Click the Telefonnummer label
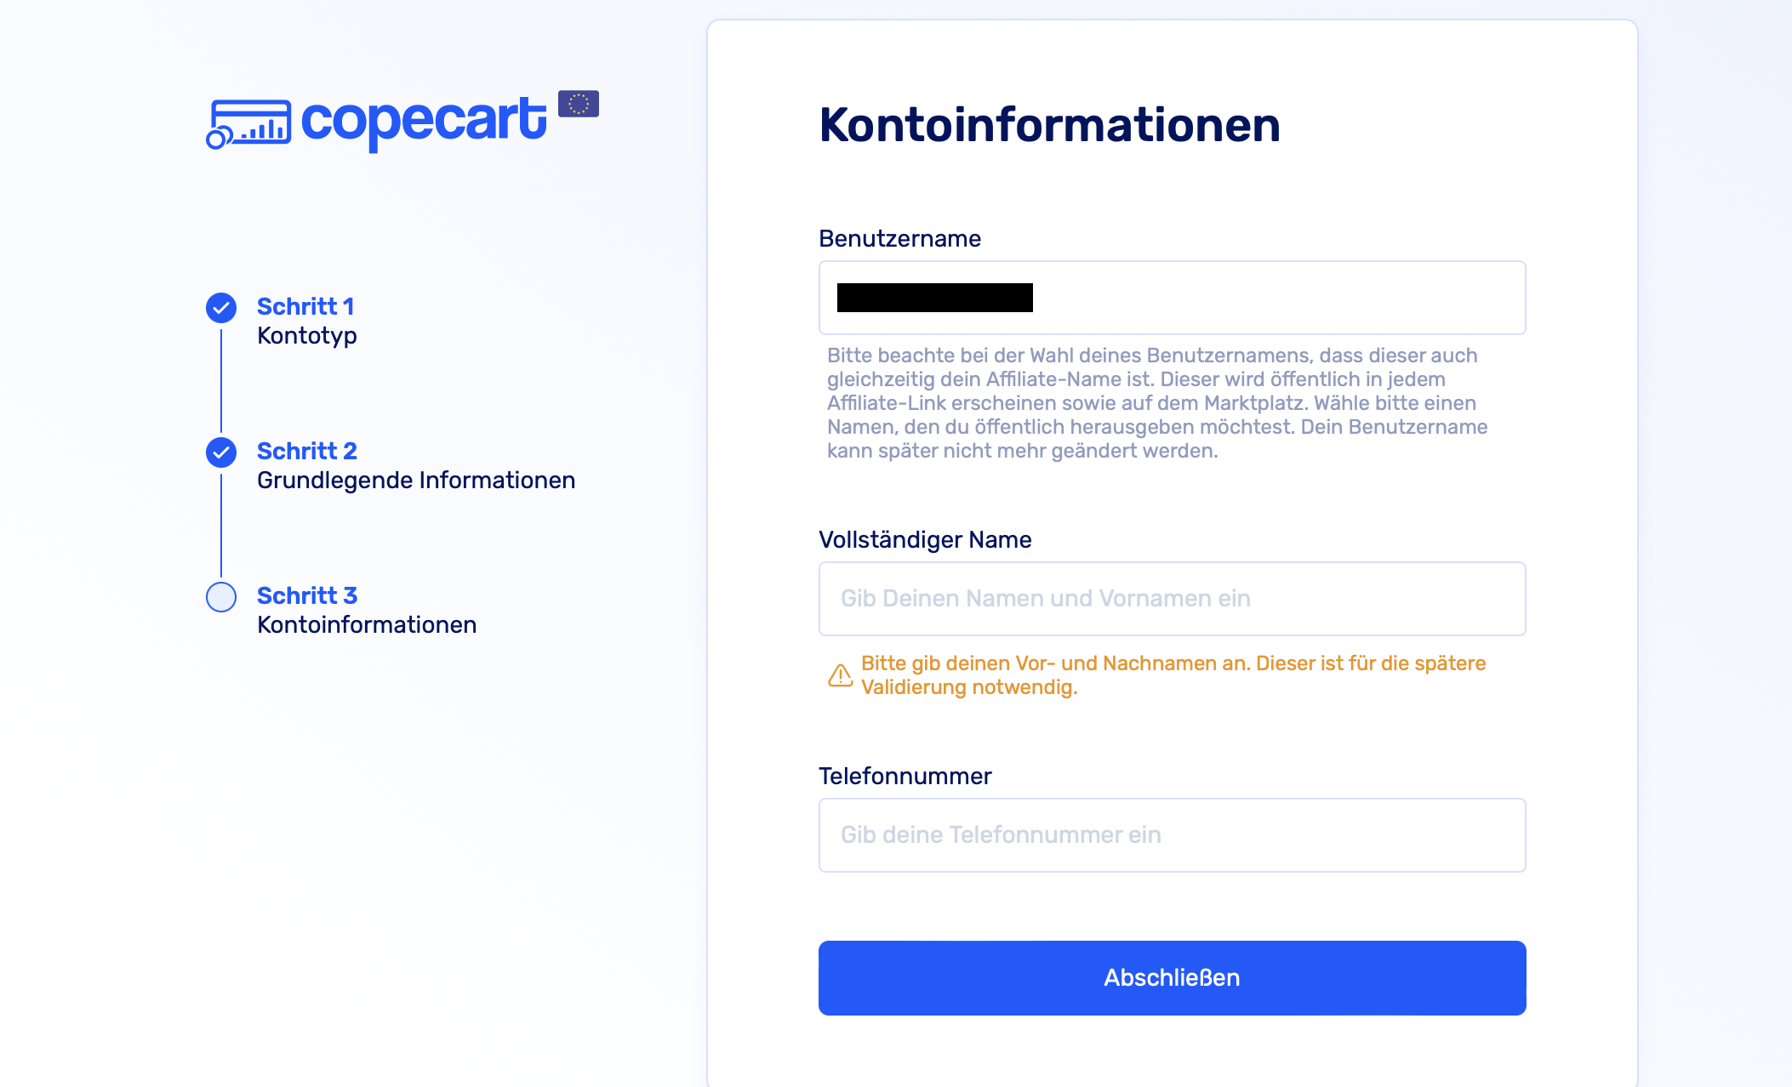The image size is (1792, 1087). pos(905,777)
